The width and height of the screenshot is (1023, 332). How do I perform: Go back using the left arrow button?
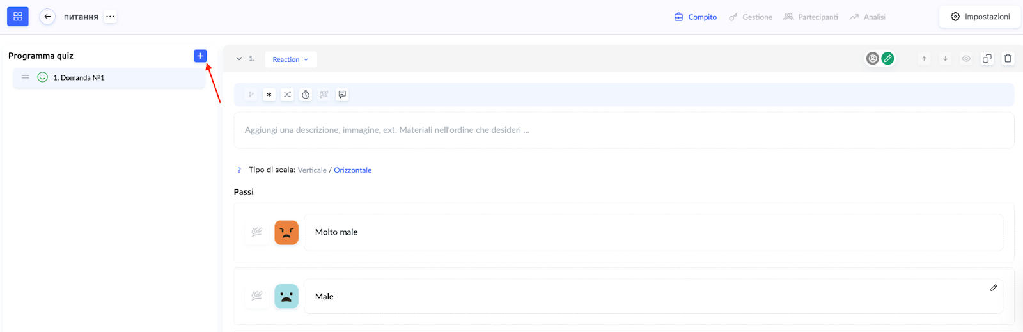tap(47, 17)
